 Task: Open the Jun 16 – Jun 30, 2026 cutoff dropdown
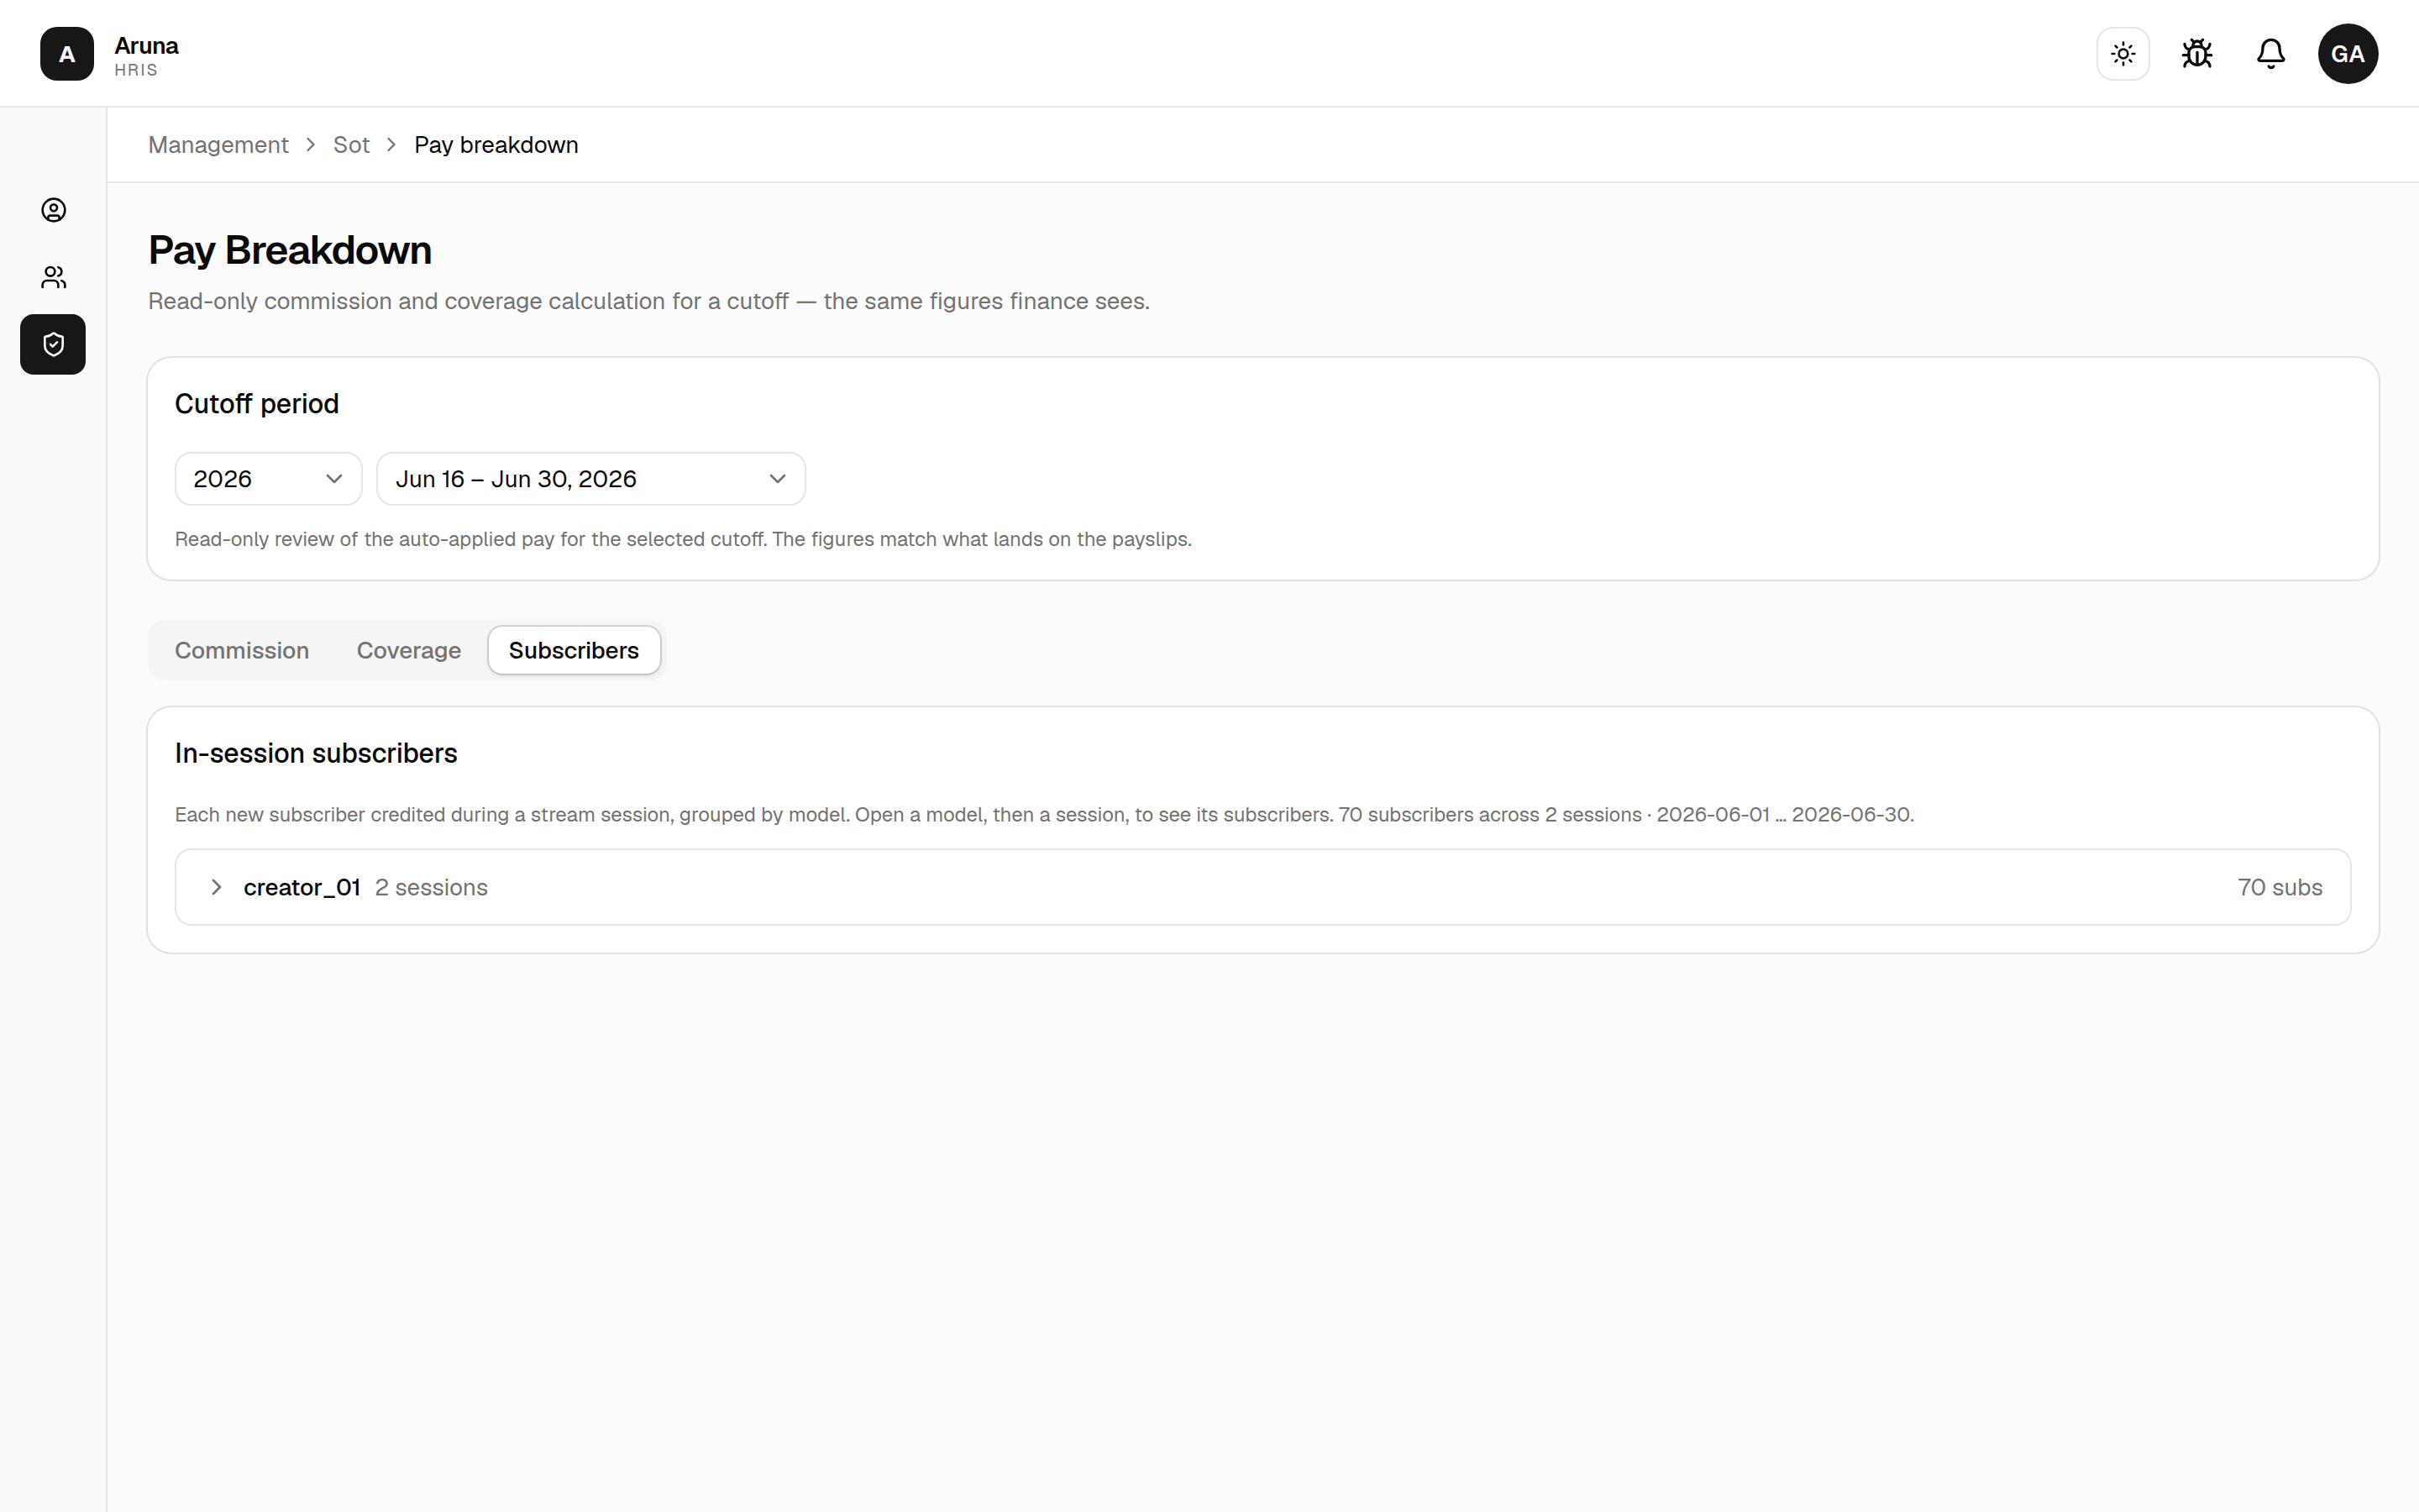[x=590, y=479]
